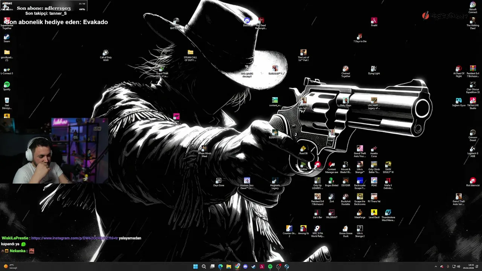
Task: Open Microsoft Edge from the taskbar
Action: pos(220,266)
